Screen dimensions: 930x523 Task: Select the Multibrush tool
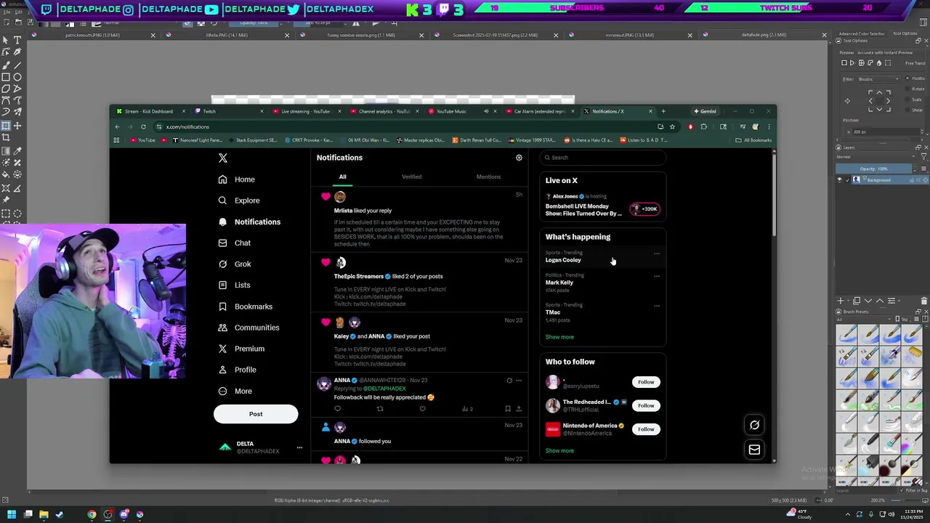point(17,113)
